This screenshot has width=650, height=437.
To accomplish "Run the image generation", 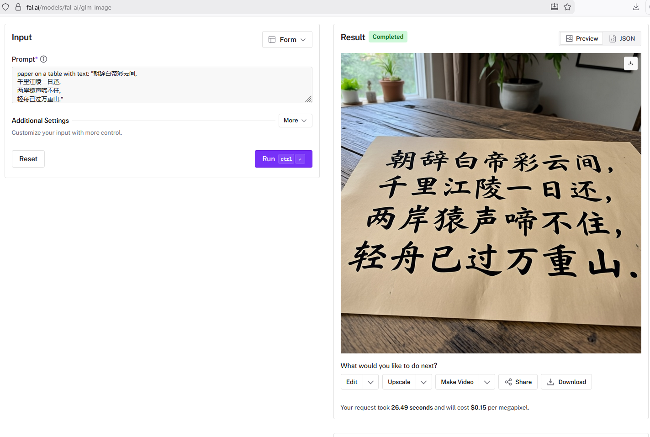I will (284, 159).
